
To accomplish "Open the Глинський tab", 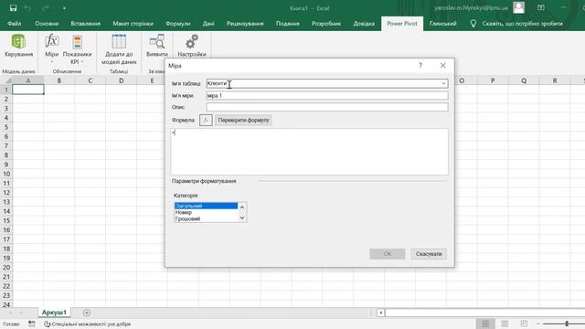I will (442, 24).
